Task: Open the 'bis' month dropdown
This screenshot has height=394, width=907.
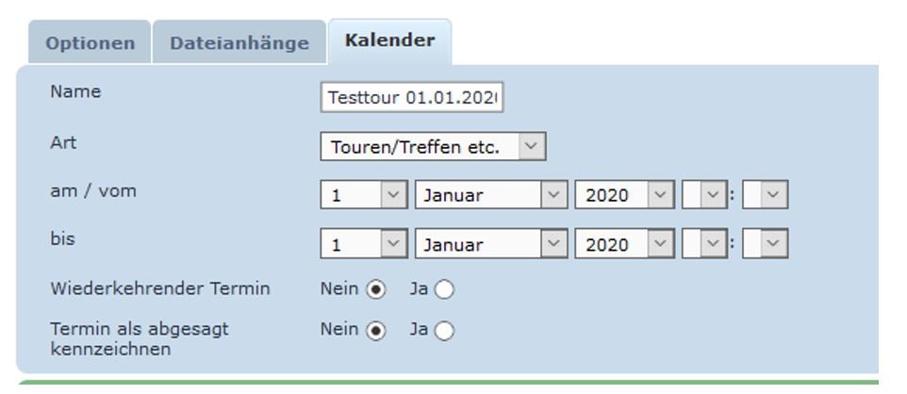Action: coord(490,244)
